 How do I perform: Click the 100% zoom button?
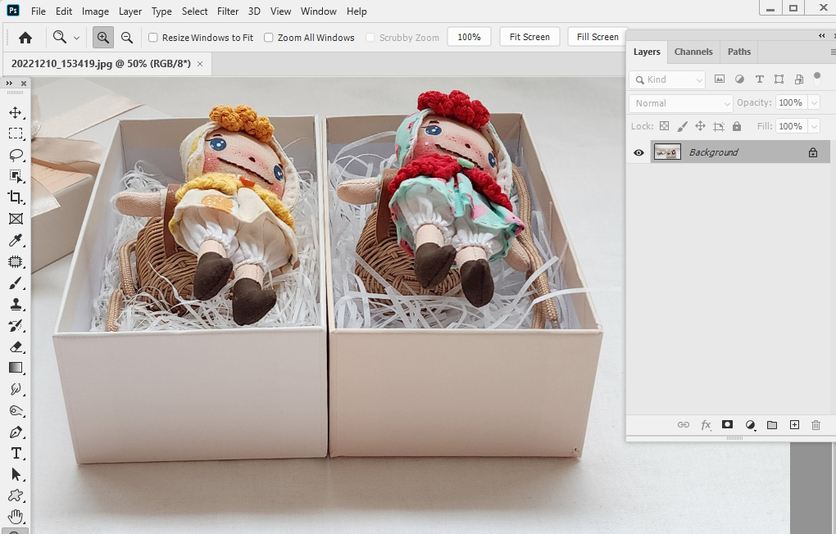tap(469, 37)
